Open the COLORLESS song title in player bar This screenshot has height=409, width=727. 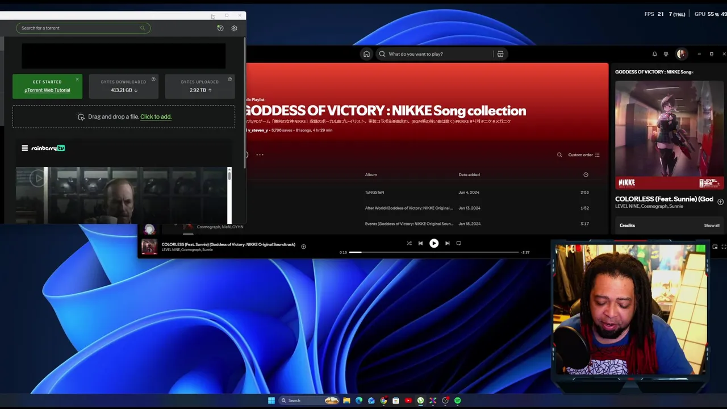point(228,244)
